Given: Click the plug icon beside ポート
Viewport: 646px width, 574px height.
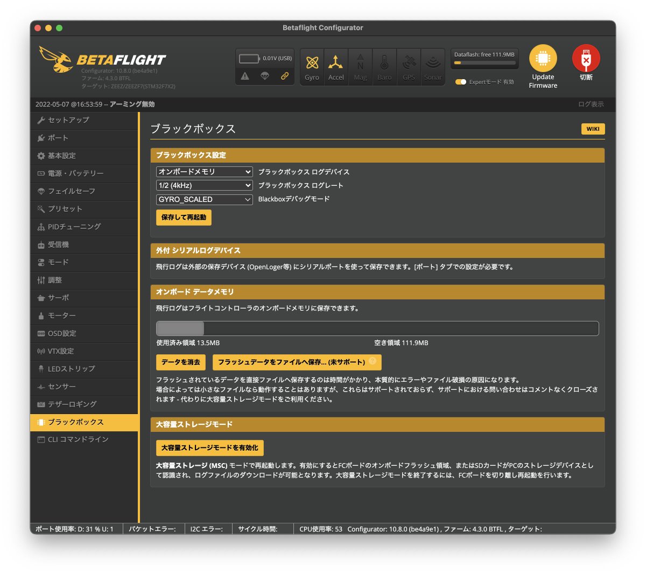Looking at the screenshot, I should click(x=41, y=138).
